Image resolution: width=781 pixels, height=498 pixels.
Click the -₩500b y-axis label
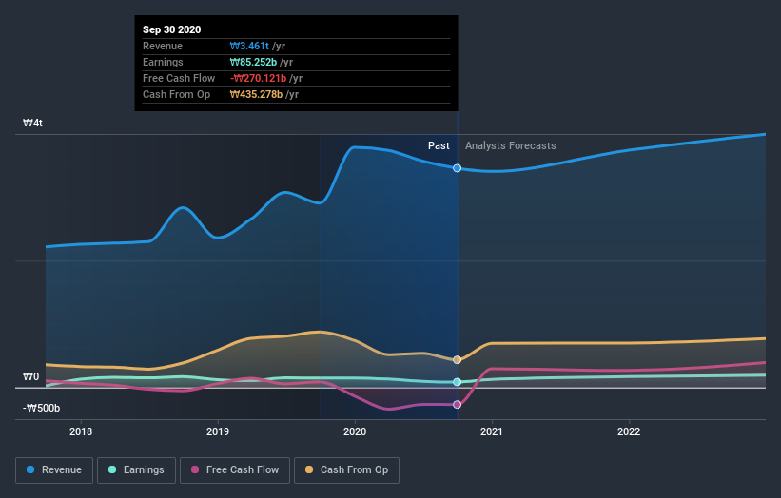coord(41,408)
